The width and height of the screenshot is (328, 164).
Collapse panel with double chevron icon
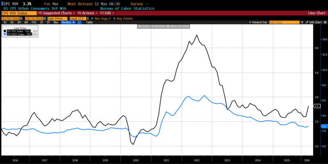click(301, 22)
